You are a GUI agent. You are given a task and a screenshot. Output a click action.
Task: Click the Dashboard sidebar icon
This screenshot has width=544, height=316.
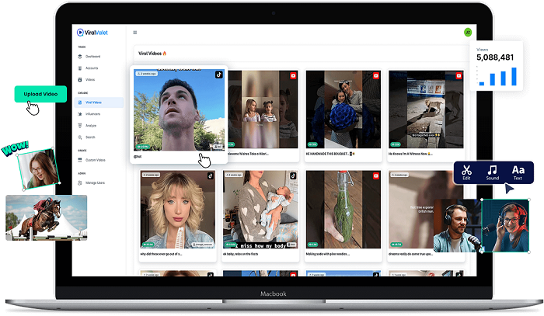point(80,57)
